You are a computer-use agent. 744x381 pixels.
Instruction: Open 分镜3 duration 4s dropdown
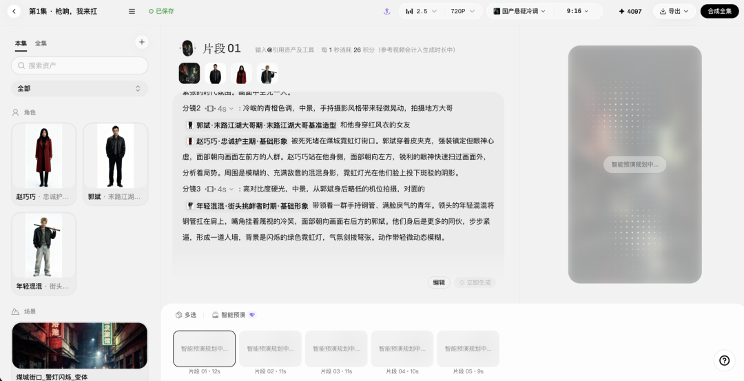(x=220, y=189)
